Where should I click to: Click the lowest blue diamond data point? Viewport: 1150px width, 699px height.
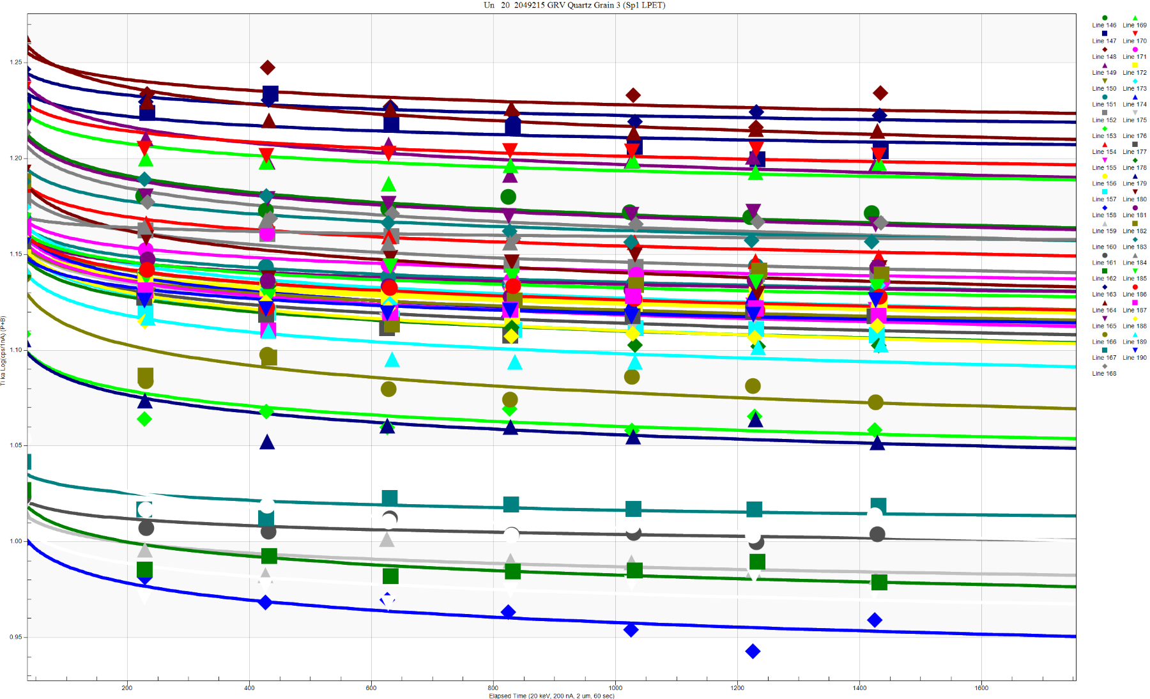[753, 651]
